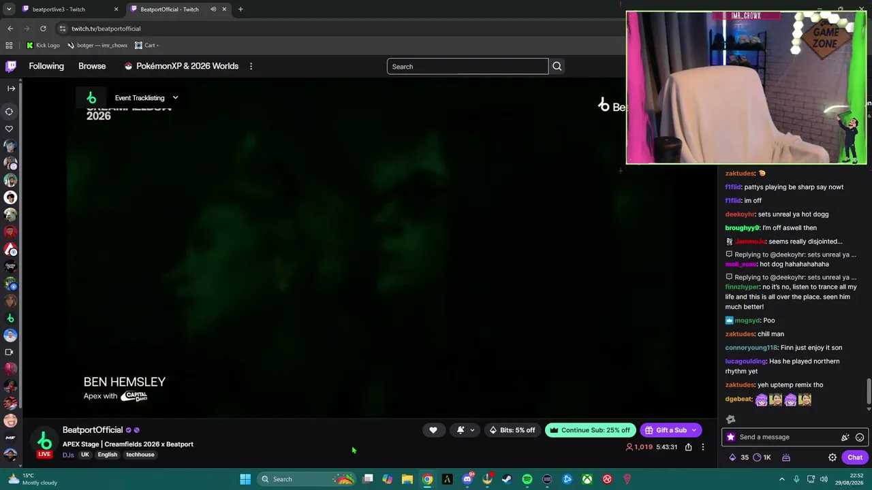Send message with the Chat button
The width and height of the screenshot is (872, 490).
[x=855, y=457]
